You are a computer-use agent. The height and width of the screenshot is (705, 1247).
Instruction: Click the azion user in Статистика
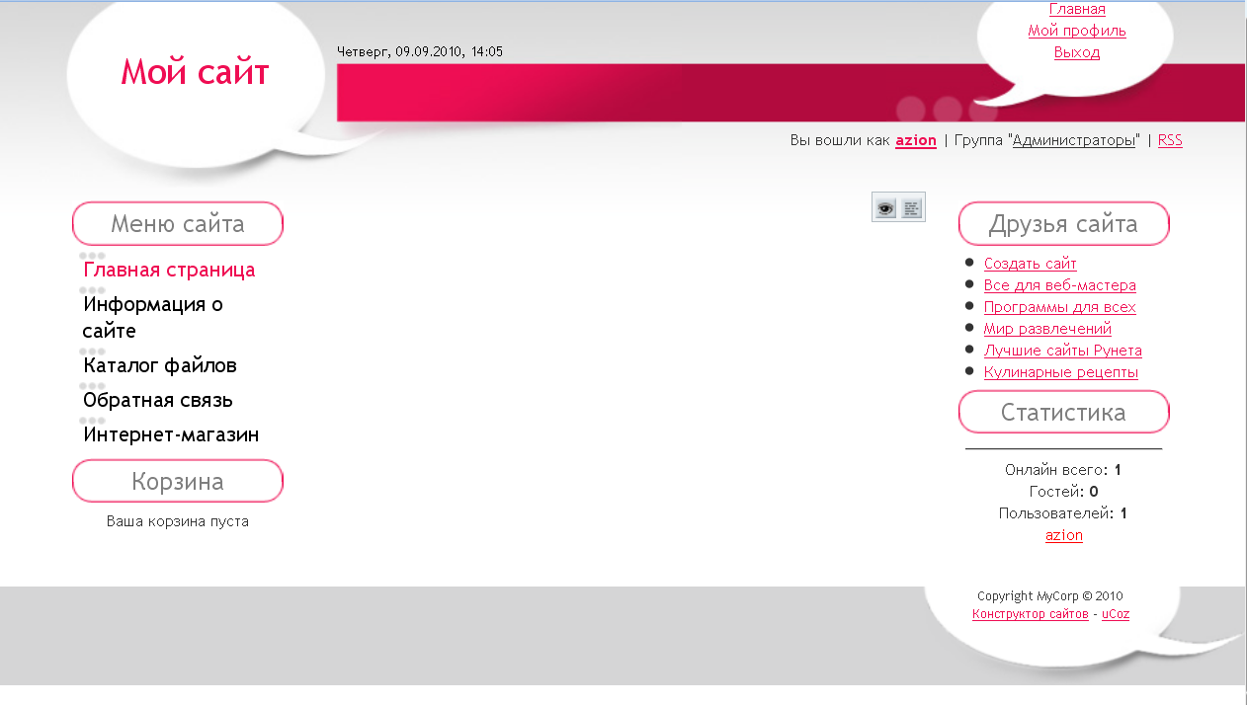pyautogui.click(x=1063, y=535)
